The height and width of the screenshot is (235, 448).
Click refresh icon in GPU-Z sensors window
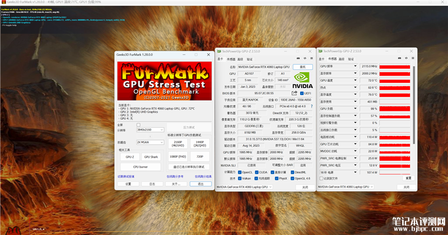pos(406,58)
